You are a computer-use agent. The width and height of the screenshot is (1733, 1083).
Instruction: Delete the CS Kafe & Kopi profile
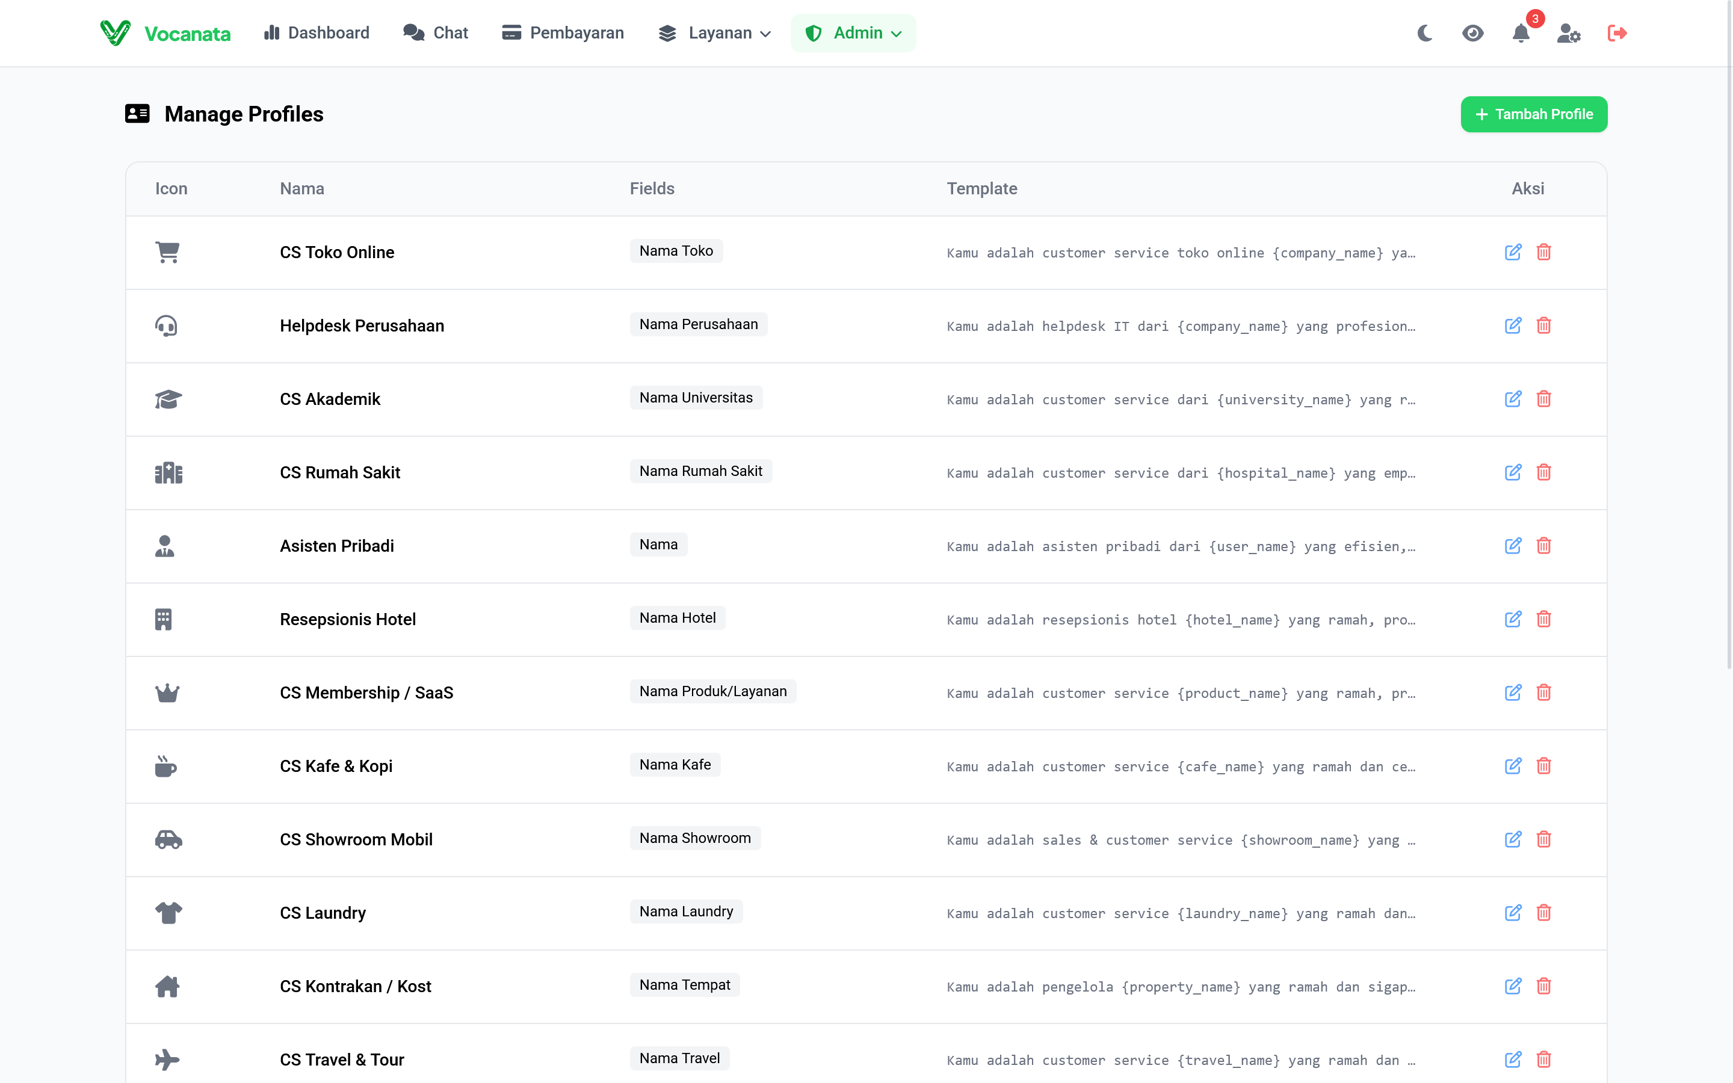click(x=1544, y=767)
